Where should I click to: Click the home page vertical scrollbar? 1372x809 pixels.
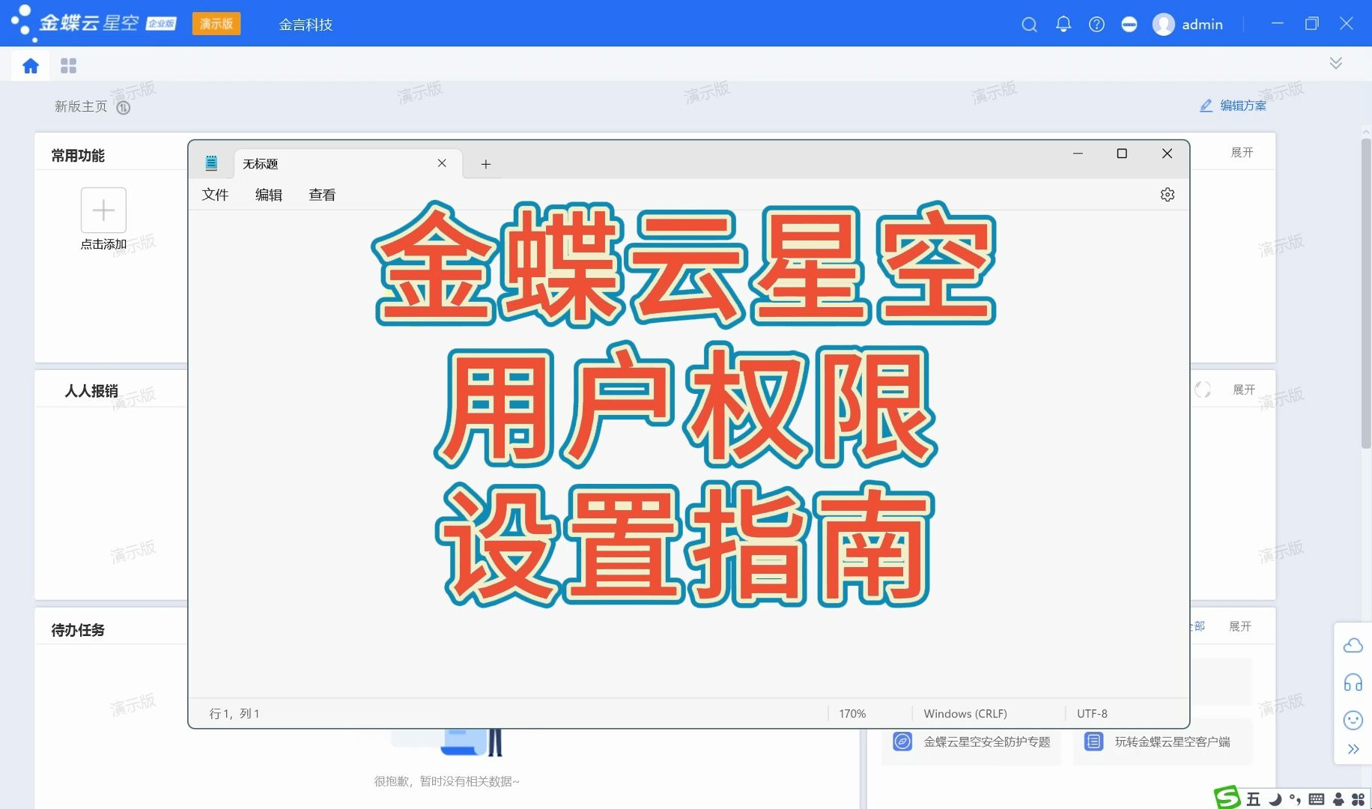click(x=1365, y=292)
